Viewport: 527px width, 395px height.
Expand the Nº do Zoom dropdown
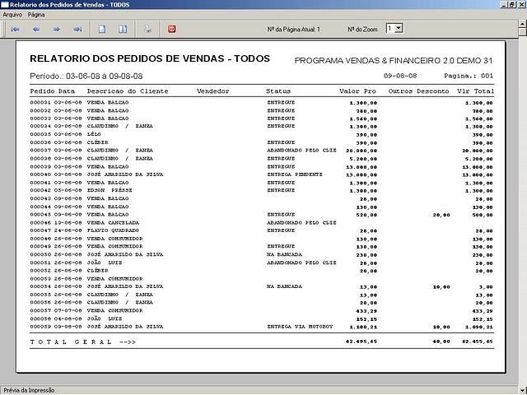pos(399,29)
